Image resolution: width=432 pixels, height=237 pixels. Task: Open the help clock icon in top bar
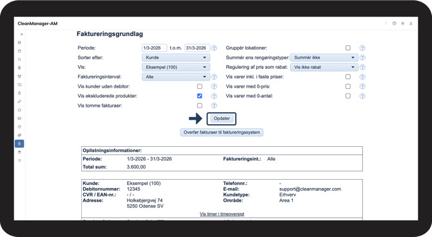click(394, 24)
